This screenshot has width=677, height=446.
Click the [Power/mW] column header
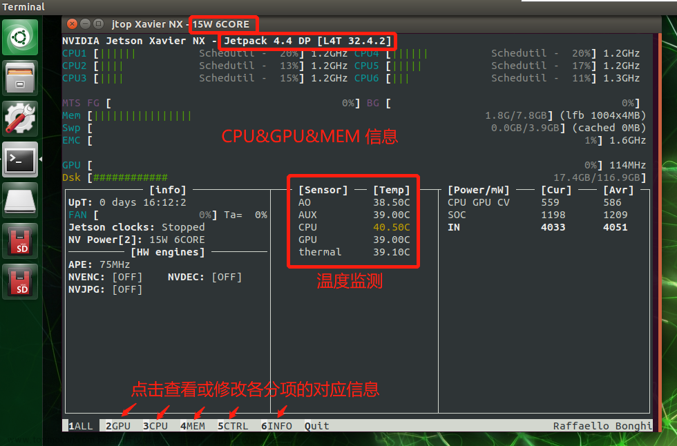(x=478, y=190)
